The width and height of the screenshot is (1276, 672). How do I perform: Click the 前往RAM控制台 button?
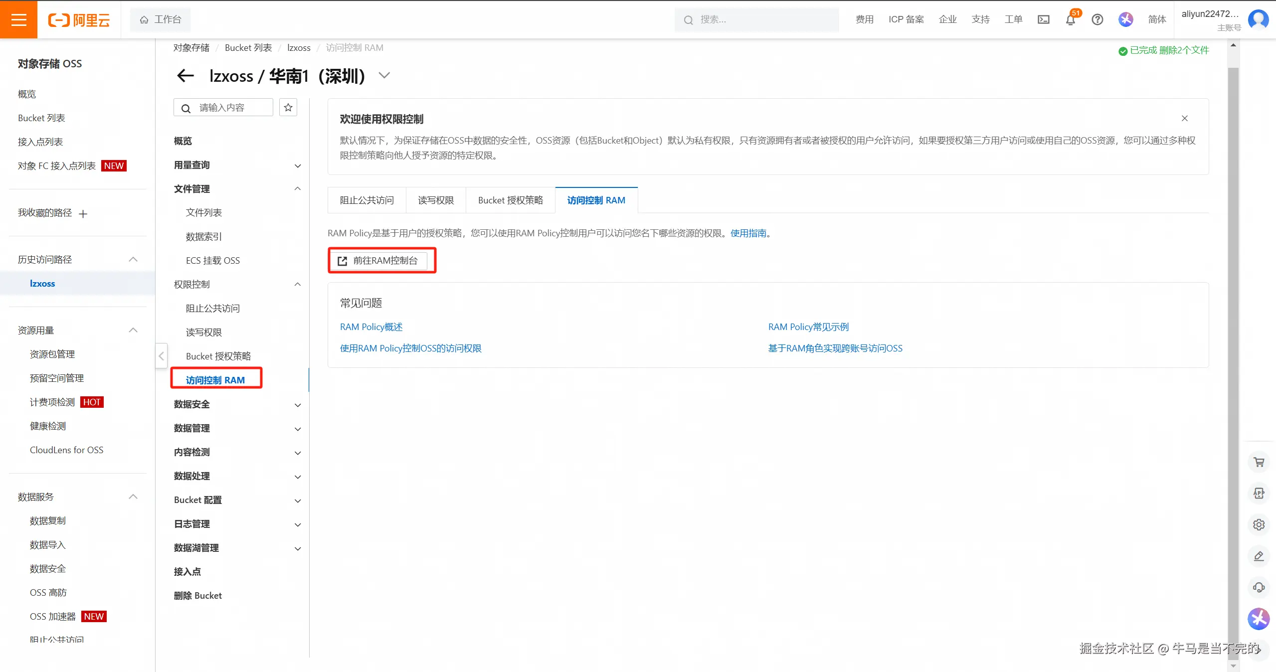pos(379,261)
